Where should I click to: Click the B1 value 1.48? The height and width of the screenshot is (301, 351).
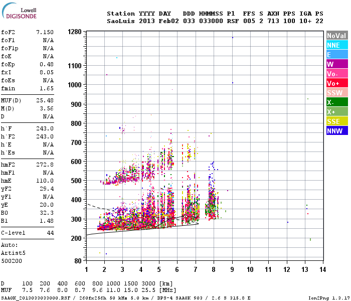(x=47, y=221)
